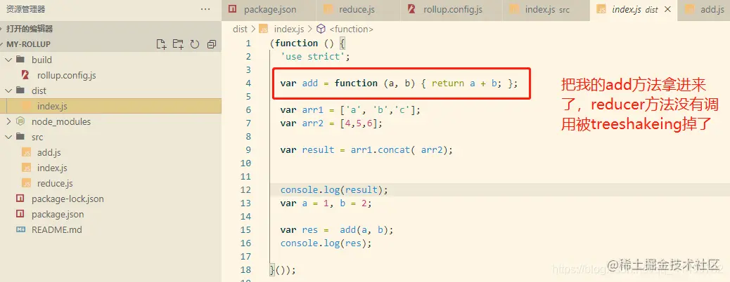Collapse the build folder chevron
This screenshot has height=282, width=730.
point(8,60)
